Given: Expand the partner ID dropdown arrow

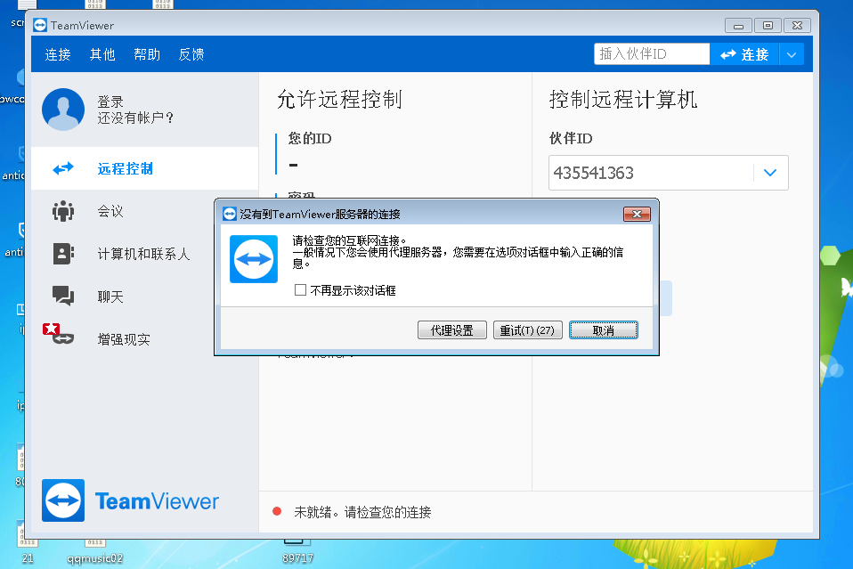Looking at the screenshot, I should (x=770, y=173).
